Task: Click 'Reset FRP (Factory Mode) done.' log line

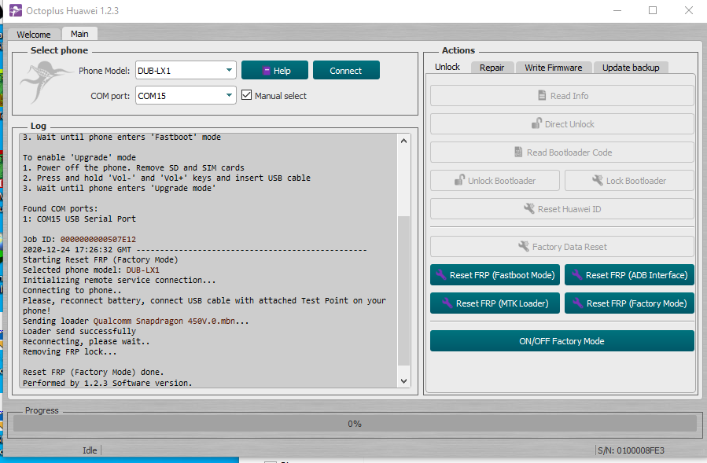Action: [94, 372]
